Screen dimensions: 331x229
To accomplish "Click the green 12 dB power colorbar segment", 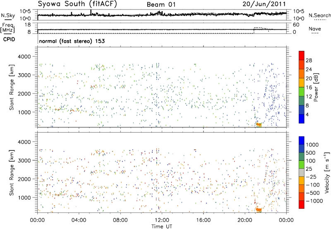I will [302, 92].
